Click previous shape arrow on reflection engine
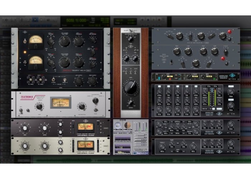 click(172, 151)
